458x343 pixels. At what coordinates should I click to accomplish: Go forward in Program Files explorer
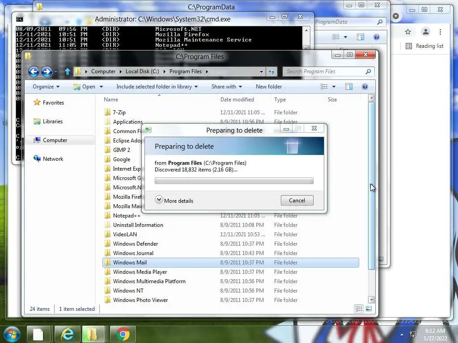[47, 71]
